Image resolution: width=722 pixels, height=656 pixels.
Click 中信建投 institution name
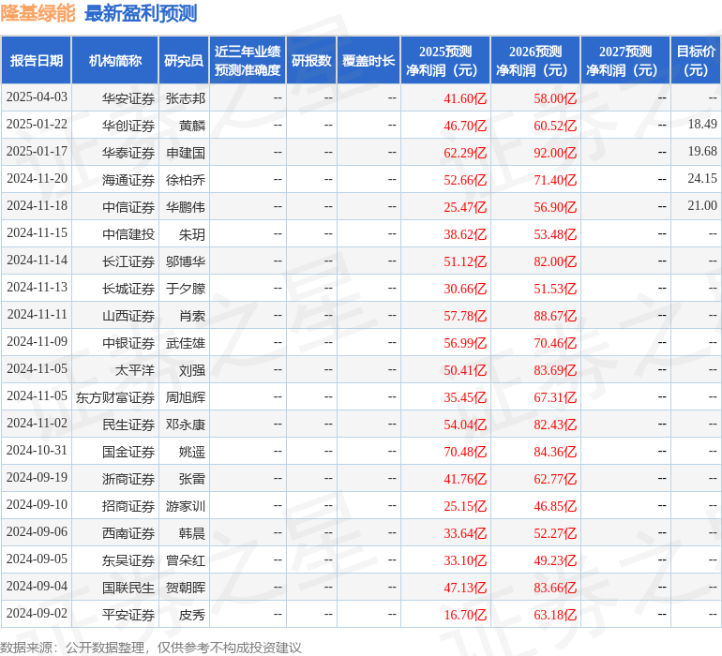(x=128, y=234)
